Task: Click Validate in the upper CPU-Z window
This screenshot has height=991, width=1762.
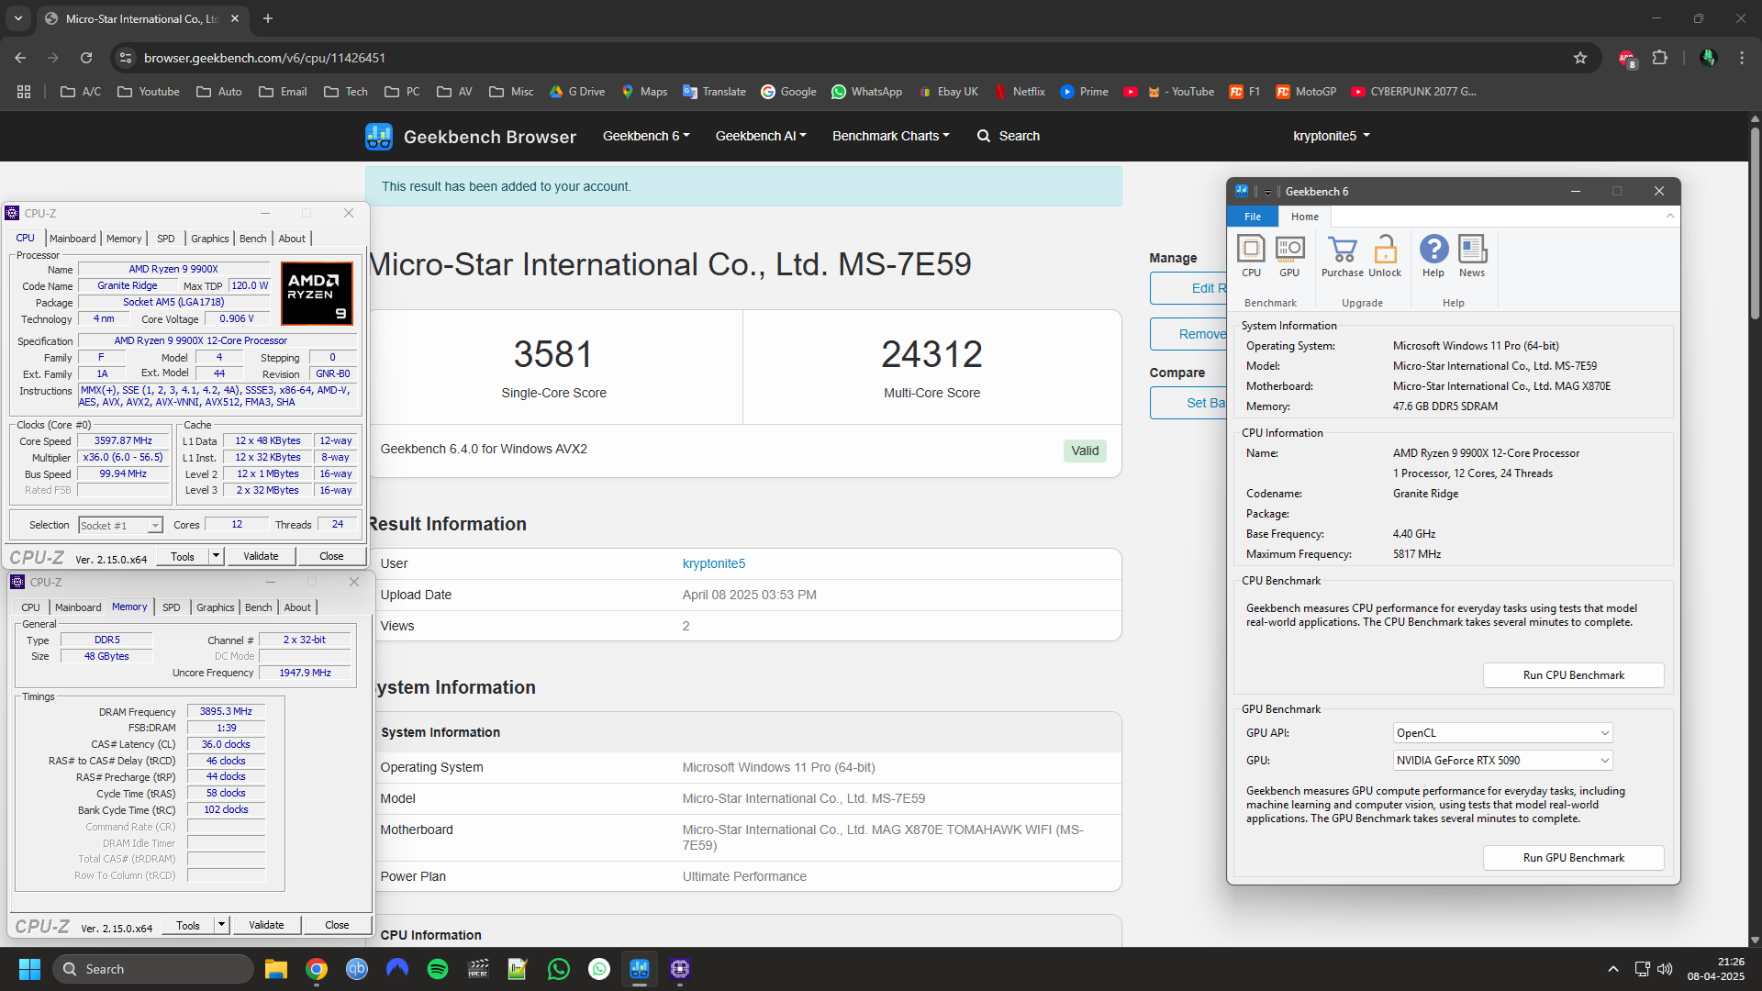Action: [x=261, y=556]
